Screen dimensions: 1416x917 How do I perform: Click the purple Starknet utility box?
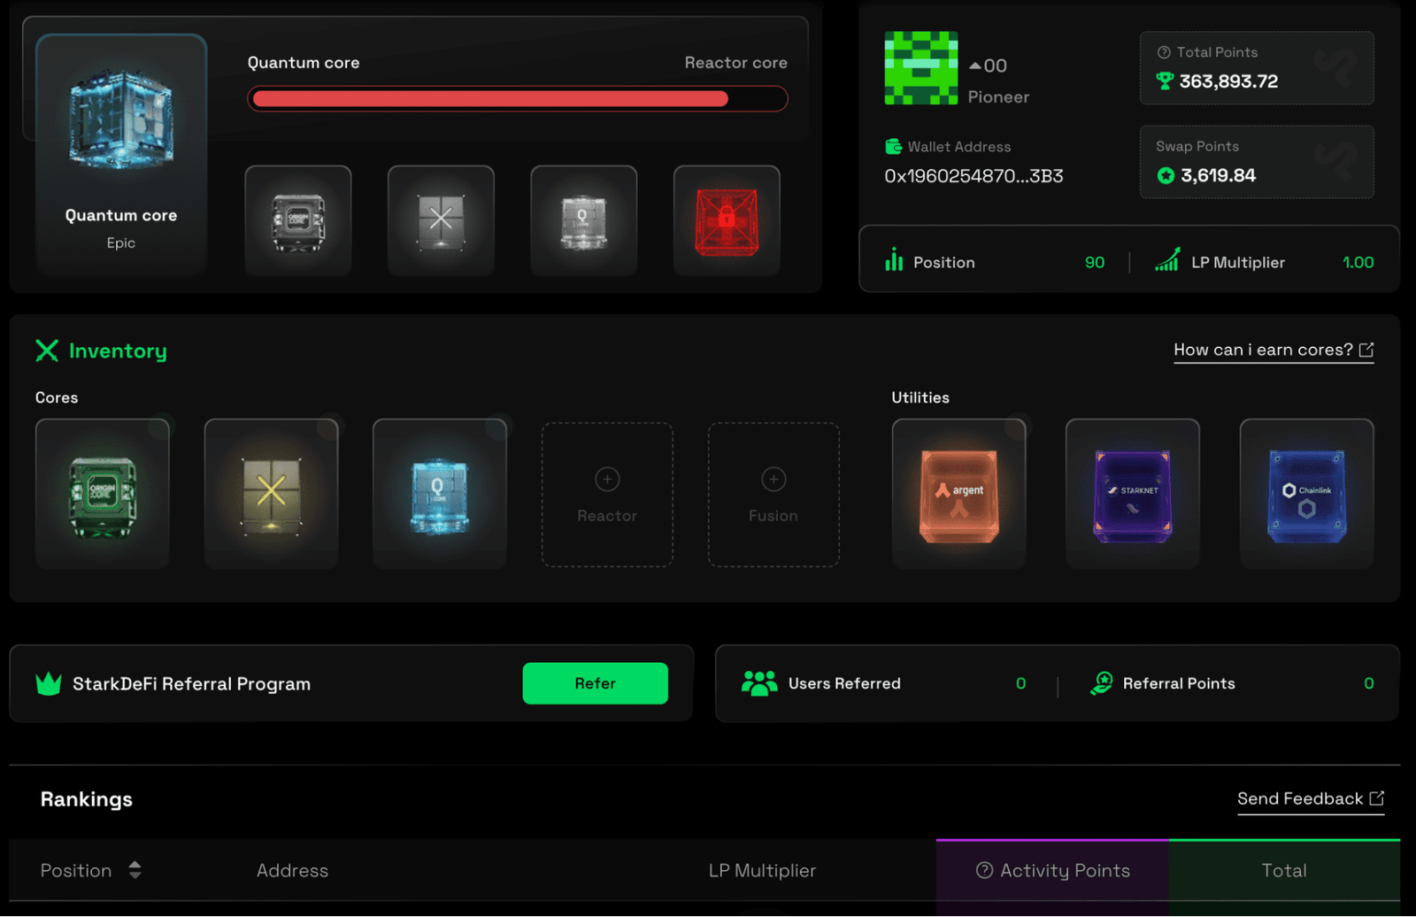click(x=1132, y=494)
